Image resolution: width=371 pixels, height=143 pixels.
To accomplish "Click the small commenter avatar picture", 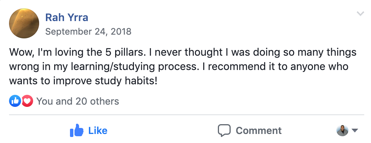I will pos(342,131).
